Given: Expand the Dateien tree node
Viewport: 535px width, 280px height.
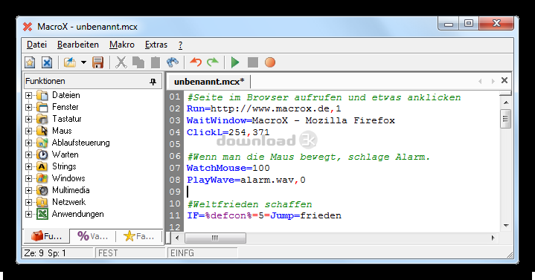Looking at the screenshot, I should [29, 95].
